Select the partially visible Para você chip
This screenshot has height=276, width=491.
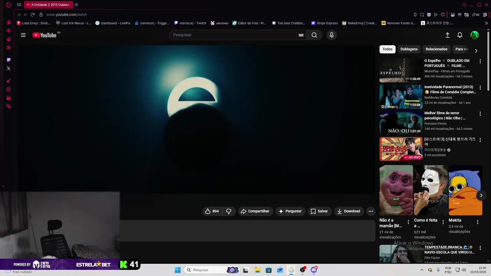pyautogui.click(x=461, y=49)
